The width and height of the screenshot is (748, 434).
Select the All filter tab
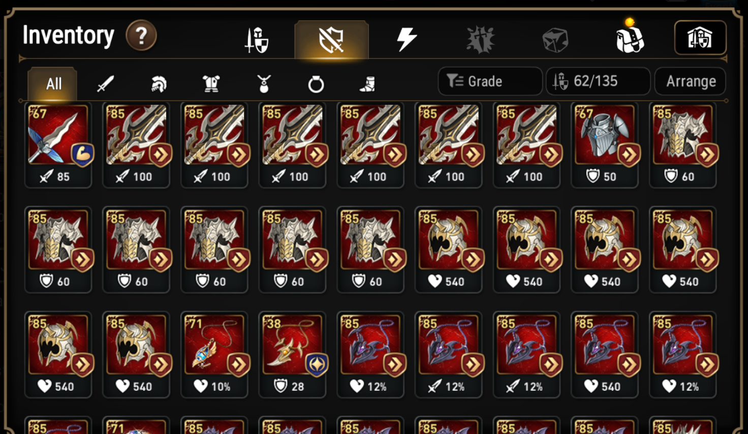53,84
